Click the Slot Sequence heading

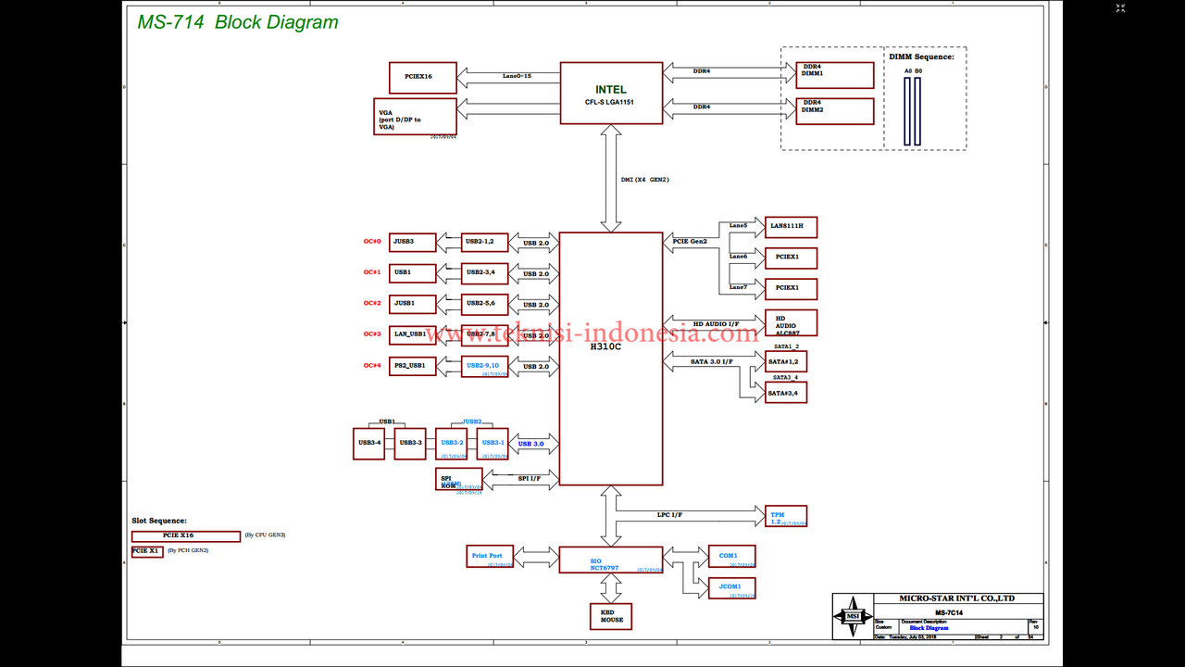tap(159, 521)
